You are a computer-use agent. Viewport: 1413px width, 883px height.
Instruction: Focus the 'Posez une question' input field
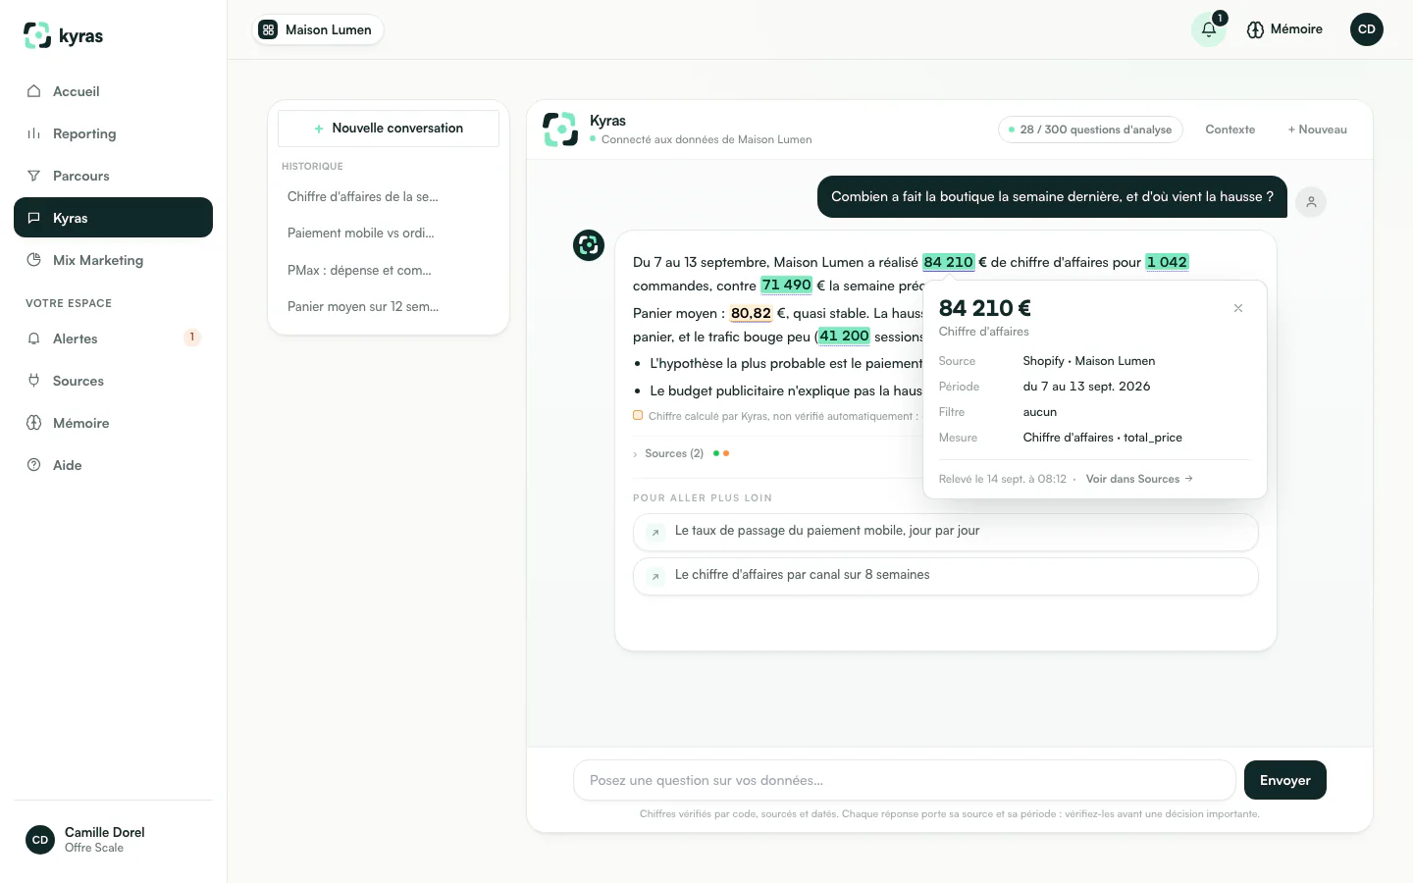(x=904, y=780)
